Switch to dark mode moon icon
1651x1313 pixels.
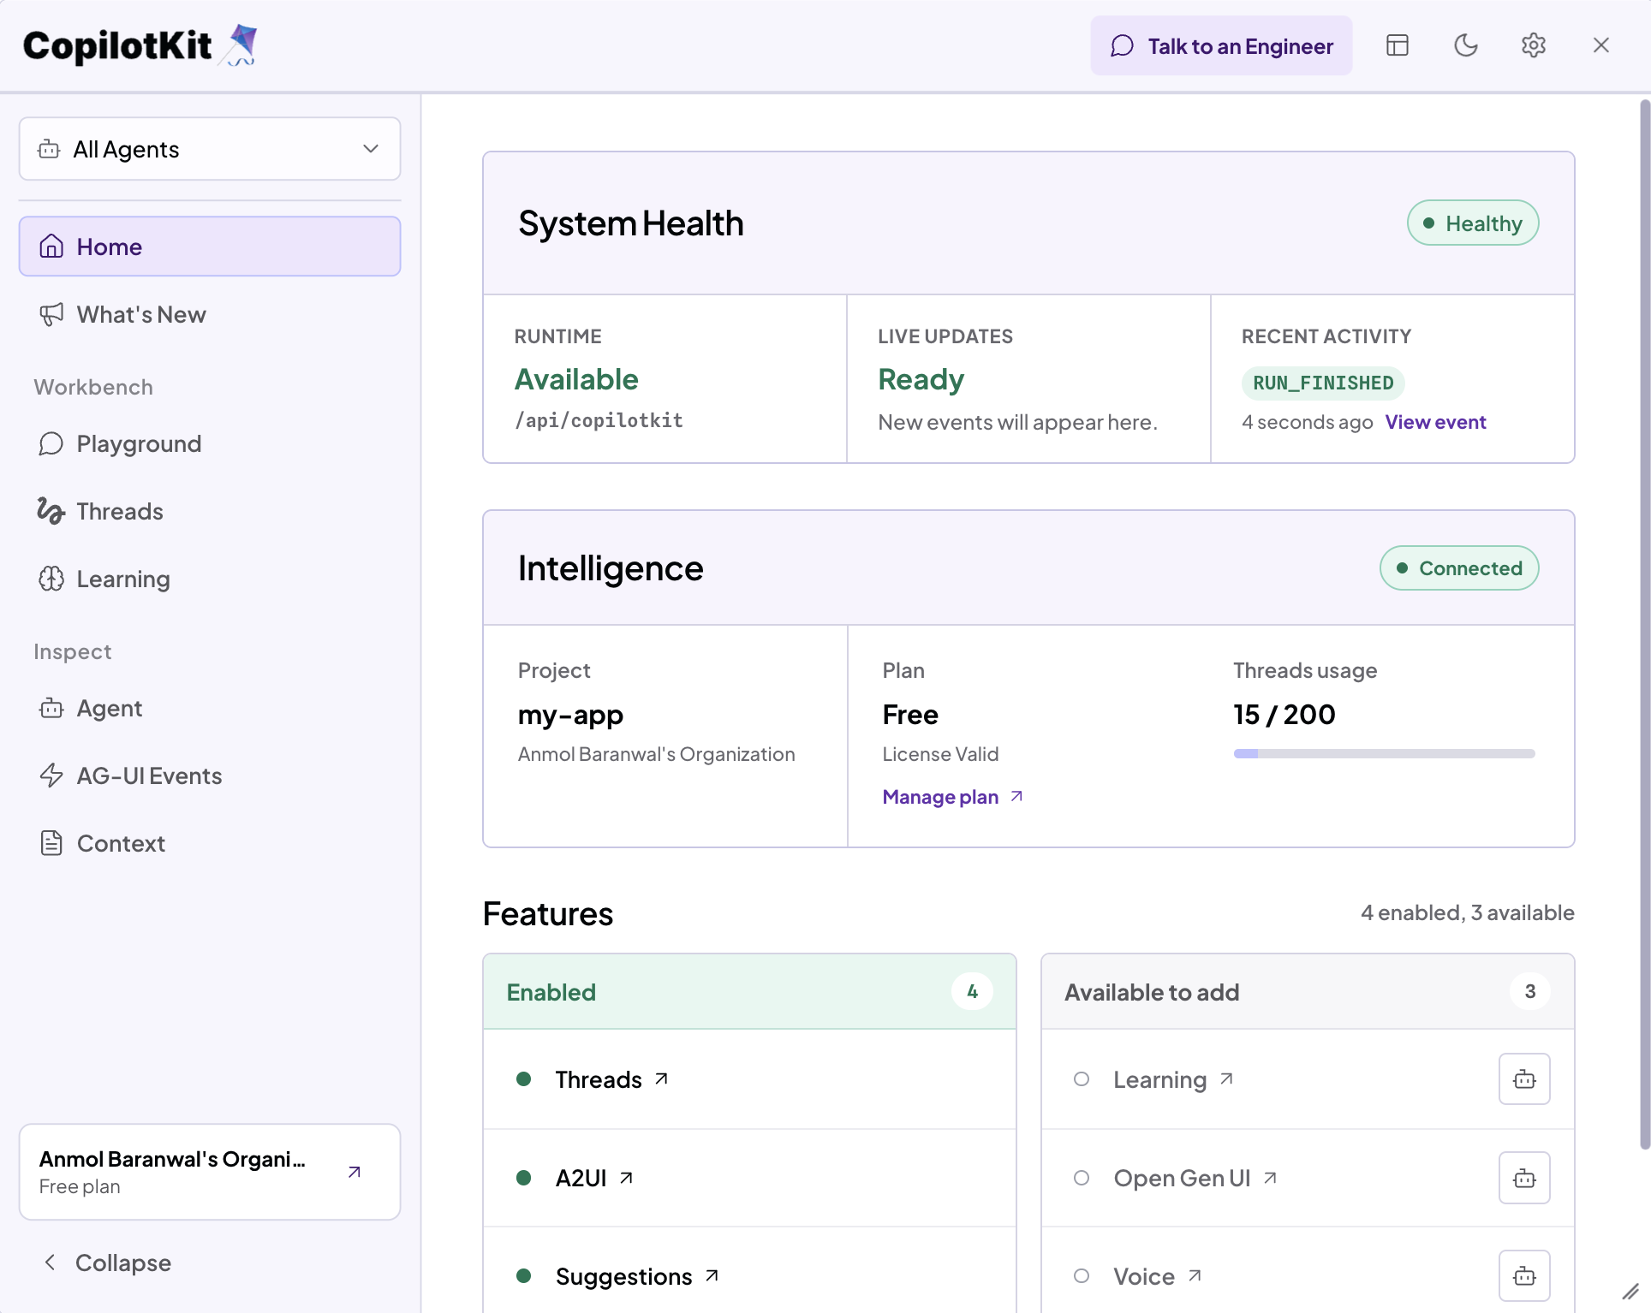coord(1466,45)
